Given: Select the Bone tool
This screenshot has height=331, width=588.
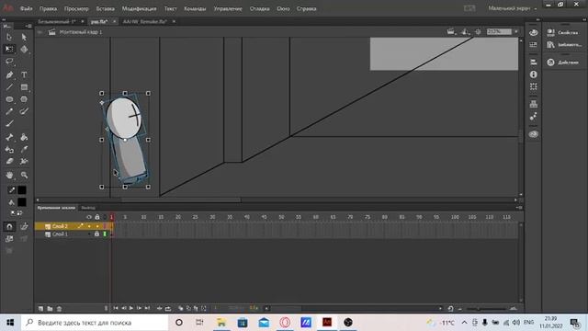Looking at the screenshot, I should point(9,137).
